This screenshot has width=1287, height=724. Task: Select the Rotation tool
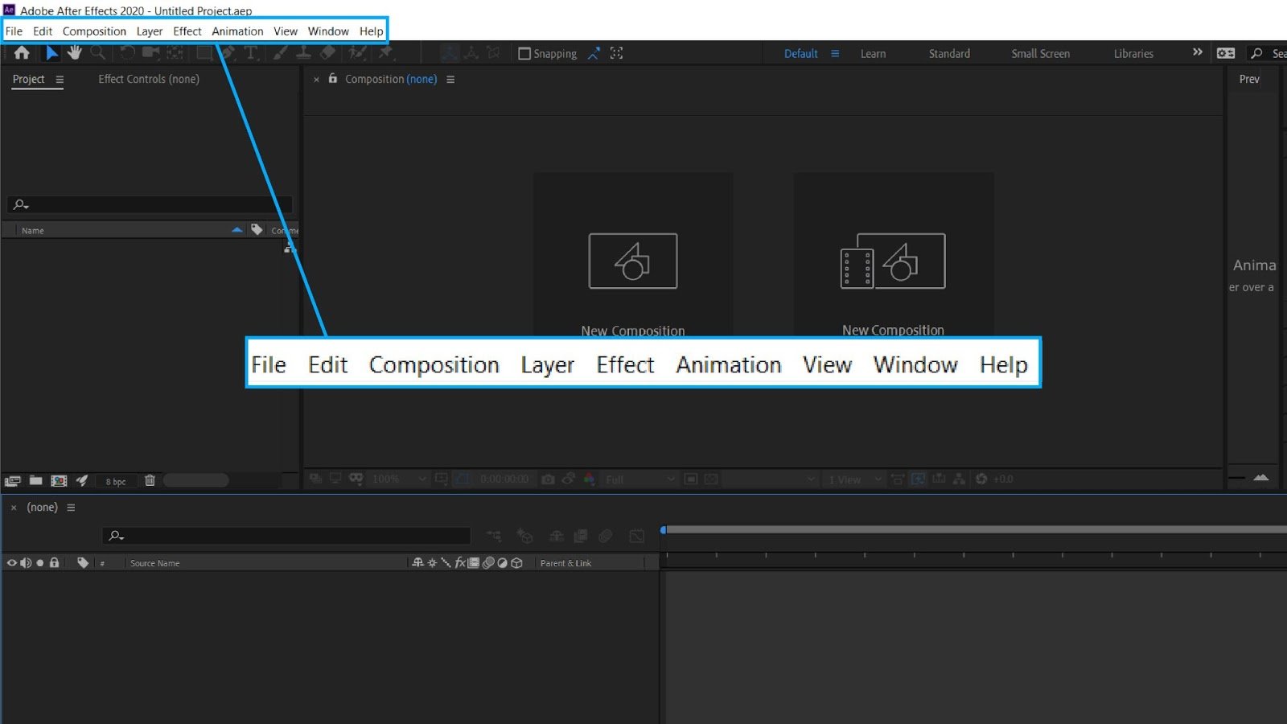pos(127,53)
